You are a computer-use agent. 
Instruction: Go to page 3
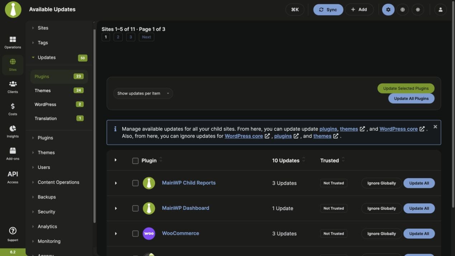pos(131,37)
